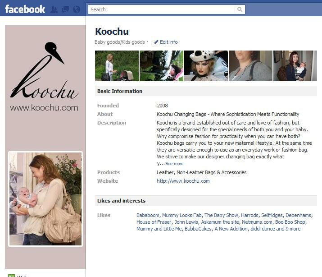The image size is (322, 277).
Task: Open the polka dot hat model photo
Action: click(206, 66)
